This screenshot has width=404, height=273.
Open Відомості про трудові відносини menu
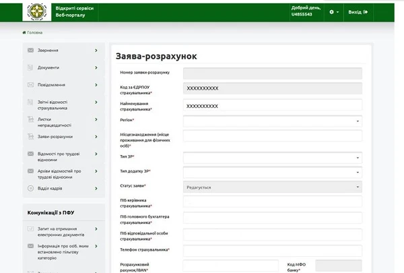pos(59,154)
